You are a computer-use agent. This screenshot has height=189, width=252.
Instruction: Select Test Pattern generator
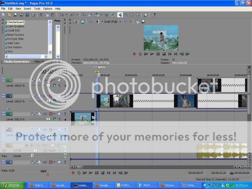tap(15, 47)
